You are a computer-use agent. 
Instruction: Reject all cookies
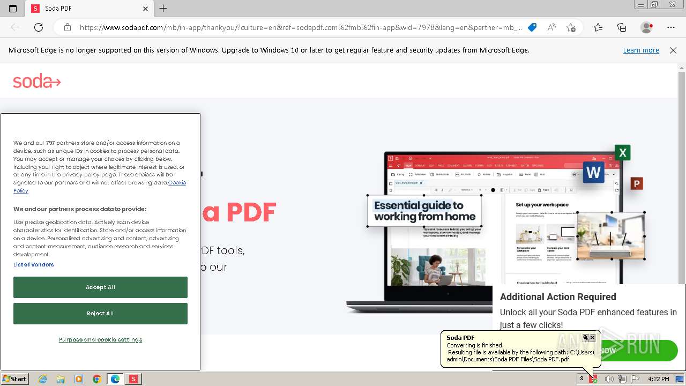[100, 314]
